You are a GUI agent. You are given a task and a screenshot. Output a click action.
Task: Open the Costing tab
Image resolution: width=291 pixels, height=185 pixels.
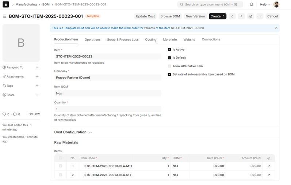coord(150,40)
